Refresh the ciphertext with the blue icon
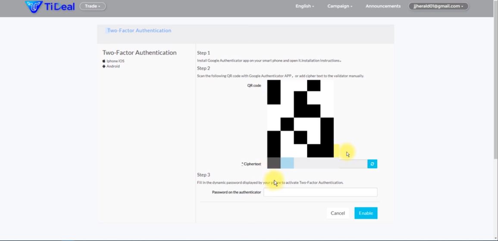This screenshot has height=241, width=498. [x=372, y=164]
